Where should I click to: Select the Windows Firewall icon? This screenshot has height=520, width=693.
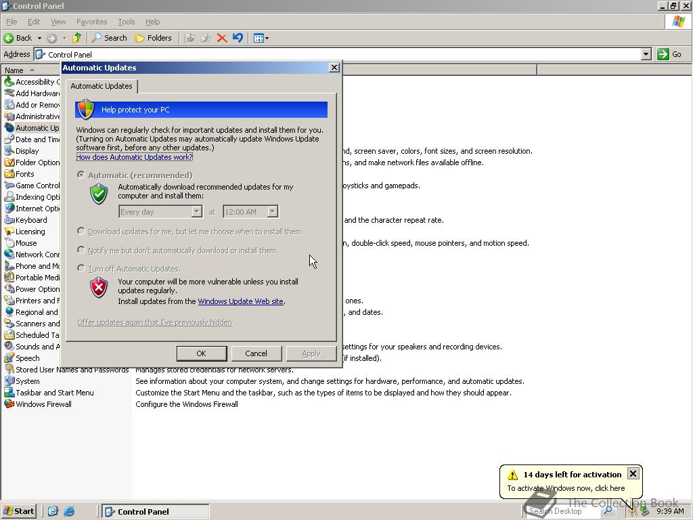[9, 404]
